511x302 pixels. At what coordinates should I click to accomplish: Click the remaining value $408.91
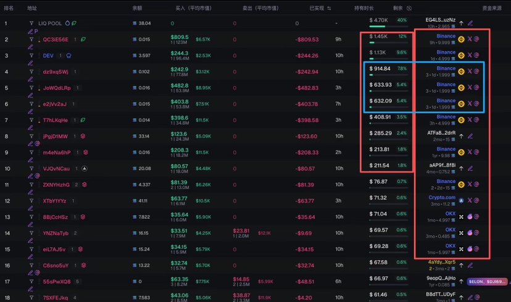pyautogui.click(x=380, y=117)
